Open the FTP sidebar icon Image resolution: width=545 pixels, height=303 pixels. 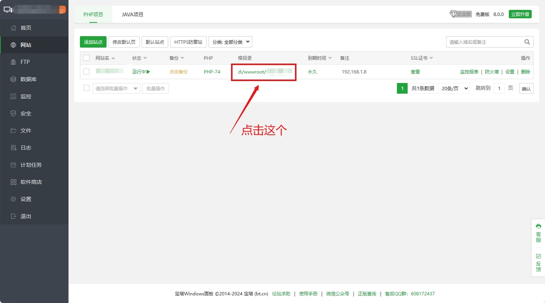click(14, 62)
